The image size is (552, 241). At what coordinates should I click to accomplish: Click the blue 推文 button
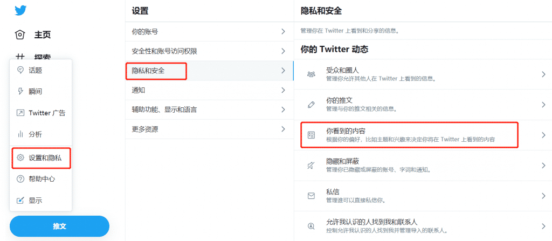[x=59, y=226]
